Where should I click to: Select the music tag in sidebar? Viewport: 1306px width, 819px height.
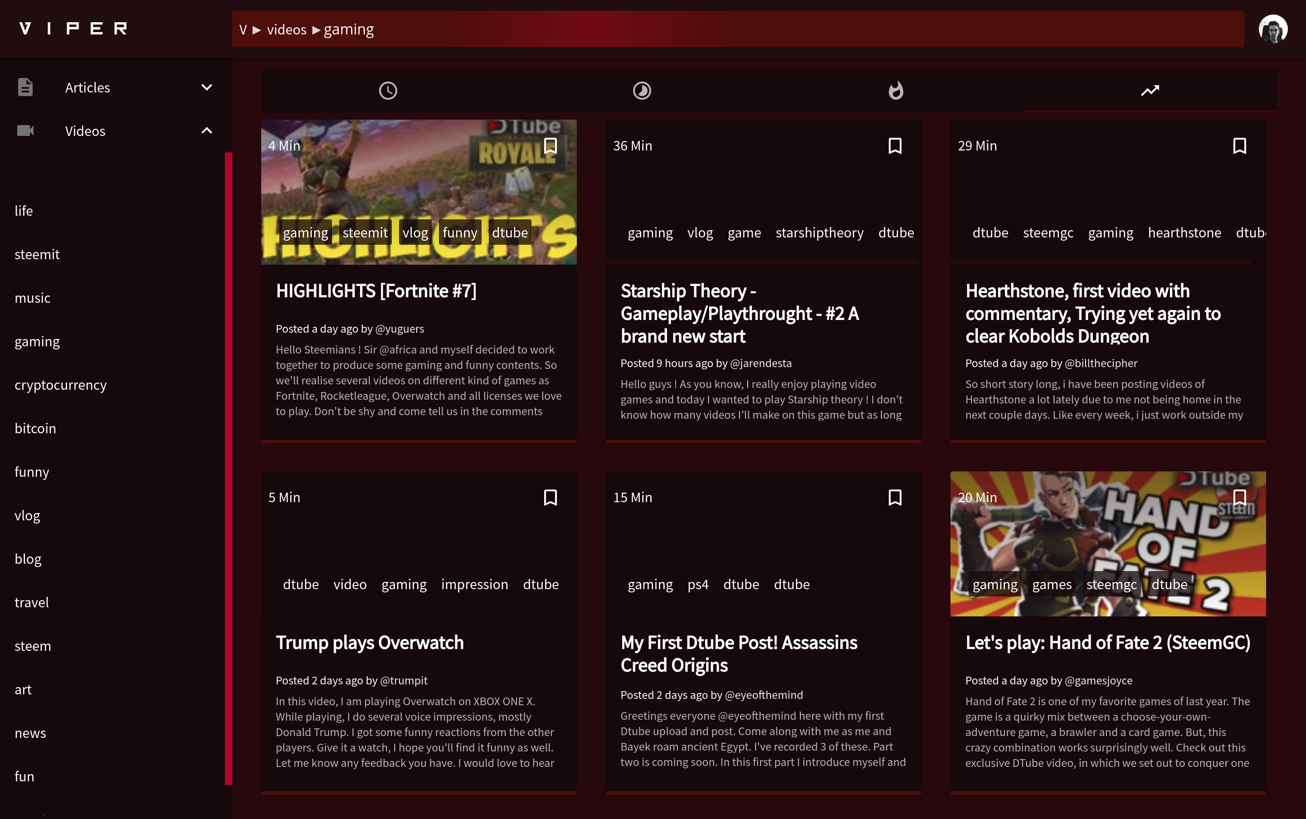(33, 298)
